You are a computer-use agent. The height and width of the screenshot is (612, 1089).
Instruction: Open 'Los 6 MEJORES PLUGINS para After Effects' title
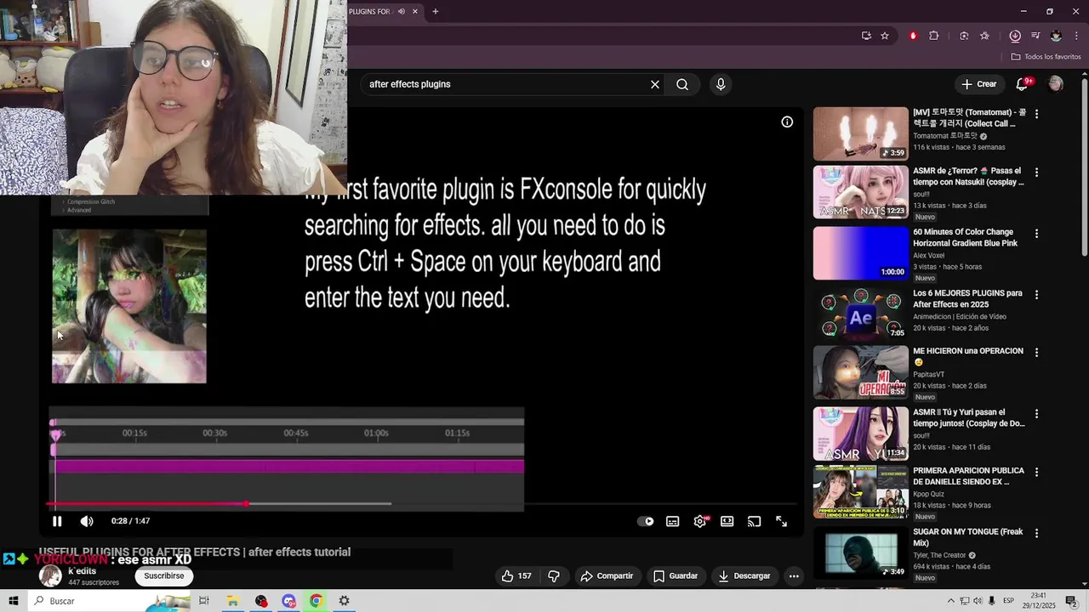[x=968, y=298]
